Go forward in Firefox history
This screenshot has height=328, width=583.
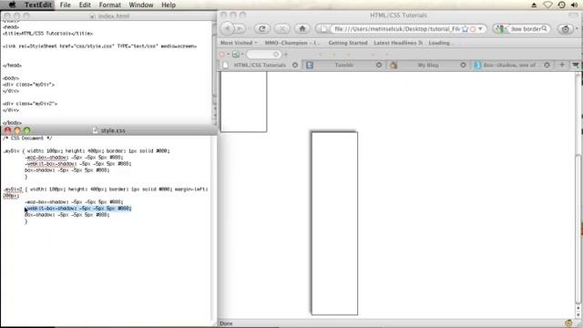click(x=240, y=28)
